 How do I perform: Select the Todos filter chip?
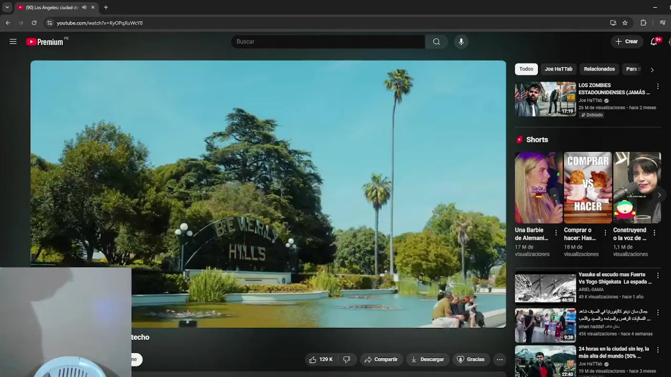coord(526,69)
